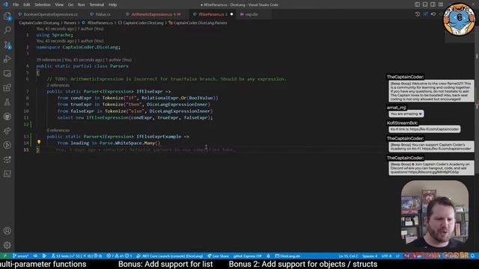Open Customize Layout icon in title bar
This screenshot has height=269, width=479.
pos(441,4)
